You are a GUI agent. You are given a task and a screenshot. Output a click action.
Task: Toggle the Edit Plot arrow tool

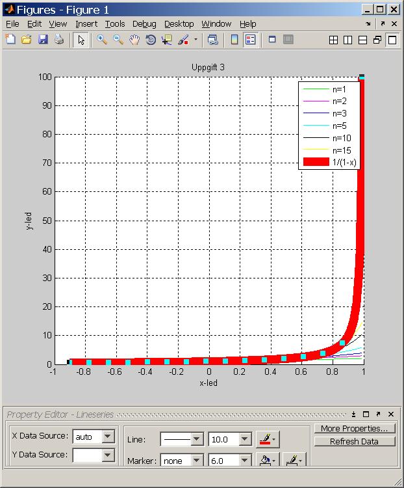(x=81, y=40)
